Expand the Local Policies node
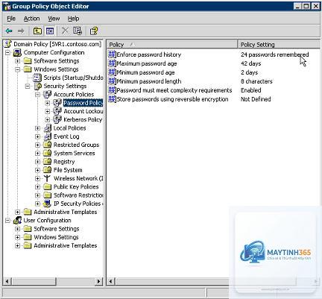The height and width of the screenshot is (299, 322). (x=37, y=128)
